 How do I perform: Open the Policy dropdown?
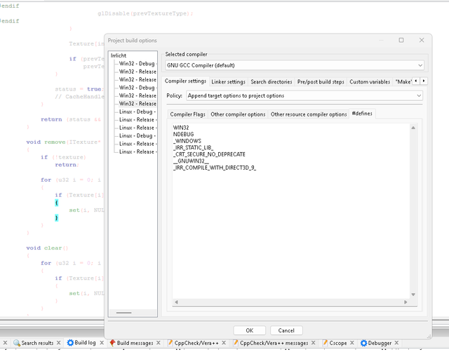click(304, 95)
